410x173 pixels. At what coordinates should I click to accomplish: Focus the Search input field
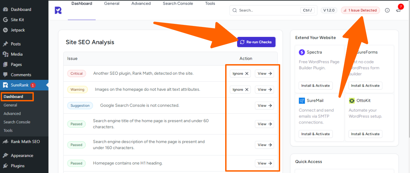click(273, 10)
